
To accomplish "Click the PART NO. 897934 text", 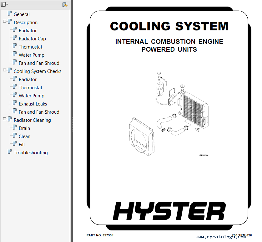I will 100,235.
